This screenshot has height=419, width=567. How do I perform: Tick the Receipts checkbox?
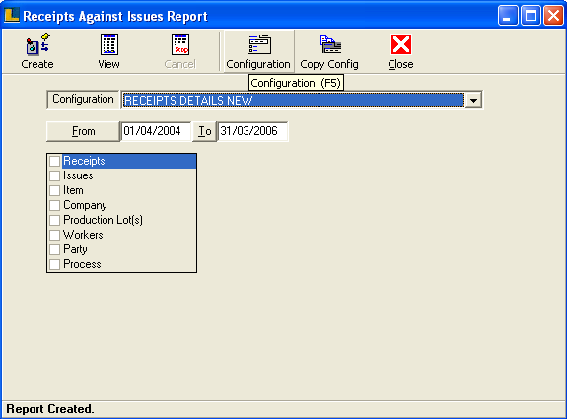tap(54, 161)
